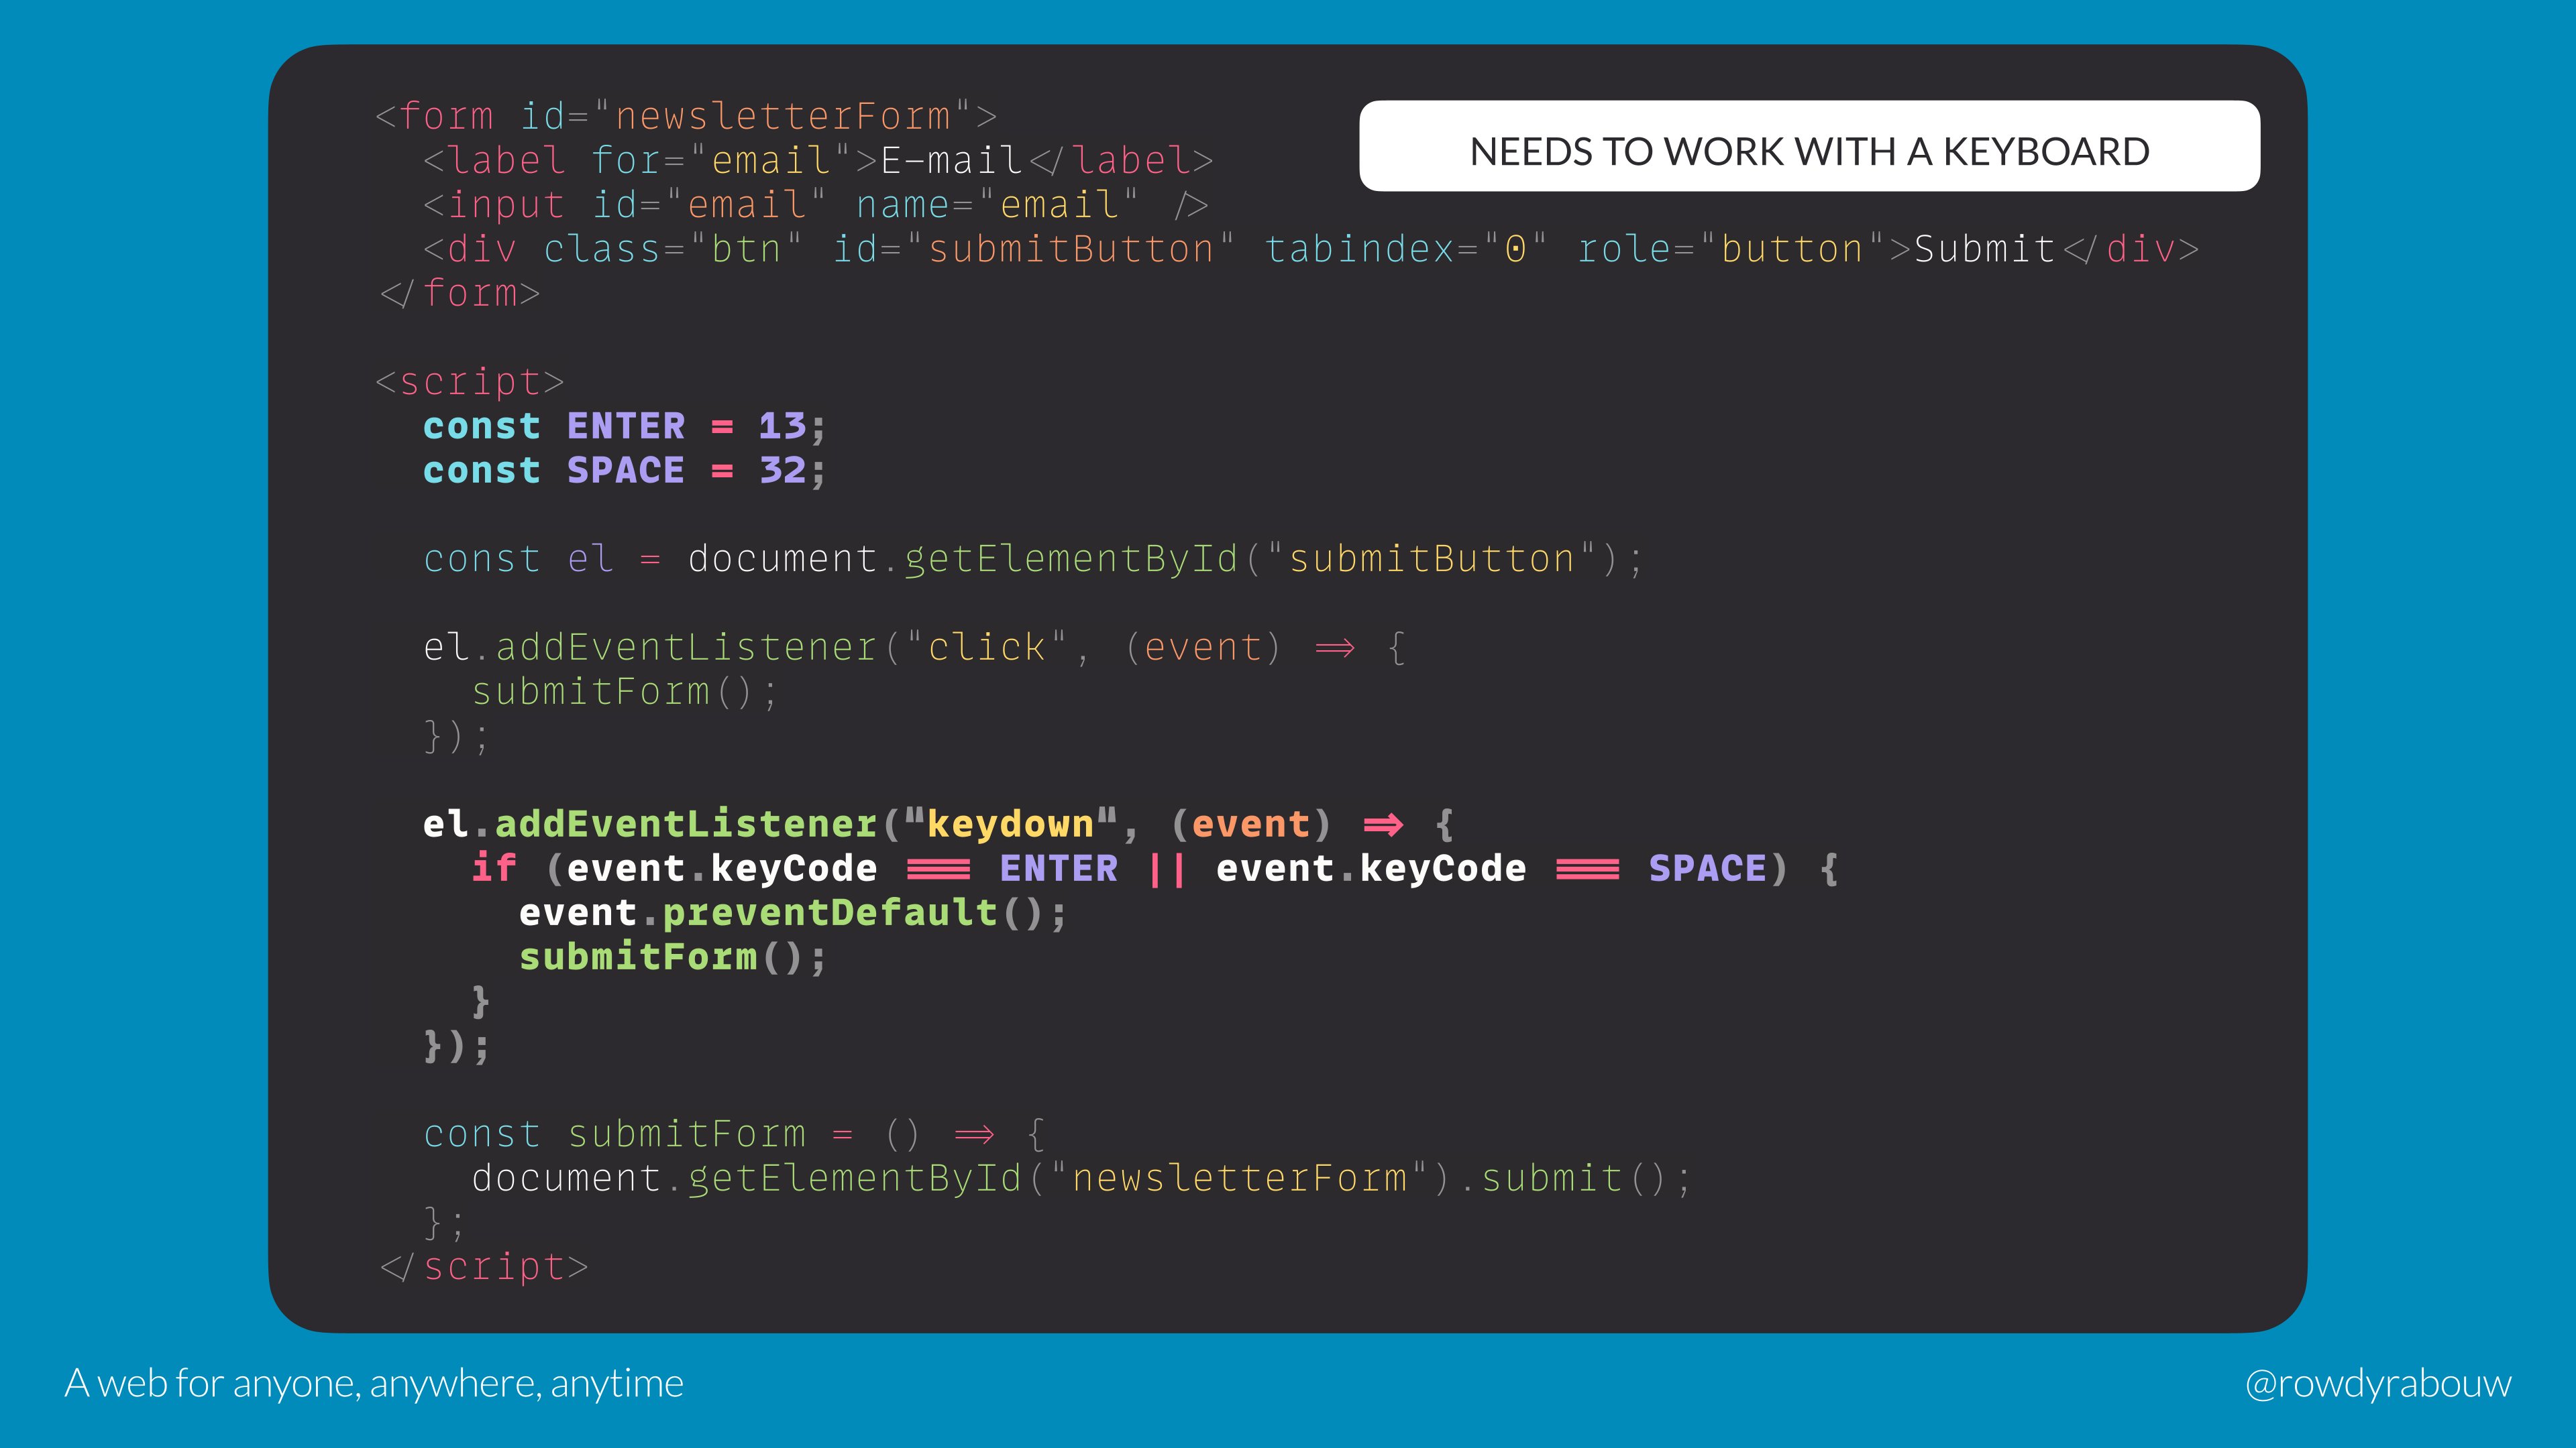Click the "click" event listener string
The image size is (2576, 1448).
(x=986, y=648)
